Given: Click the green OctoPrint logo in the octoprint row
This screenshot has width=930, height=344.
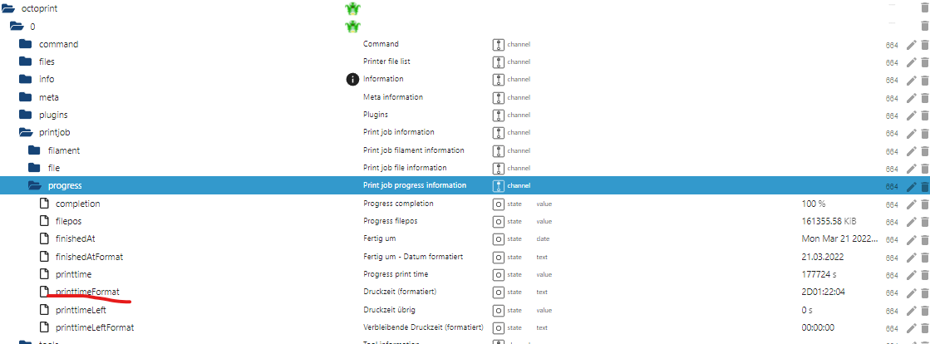Looking at the screenshot, I should click(x=353, y=9).
